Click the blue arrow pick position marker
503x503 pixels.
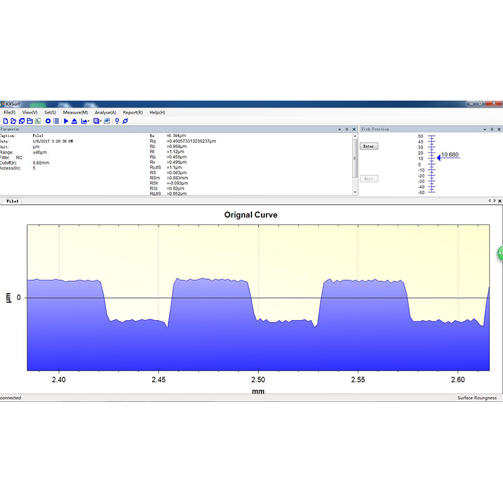[x=439, y=158]
